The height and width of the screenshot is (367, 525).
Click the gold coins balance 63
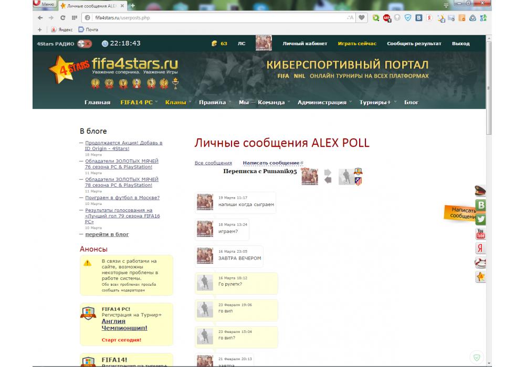(x=219, y=44)
